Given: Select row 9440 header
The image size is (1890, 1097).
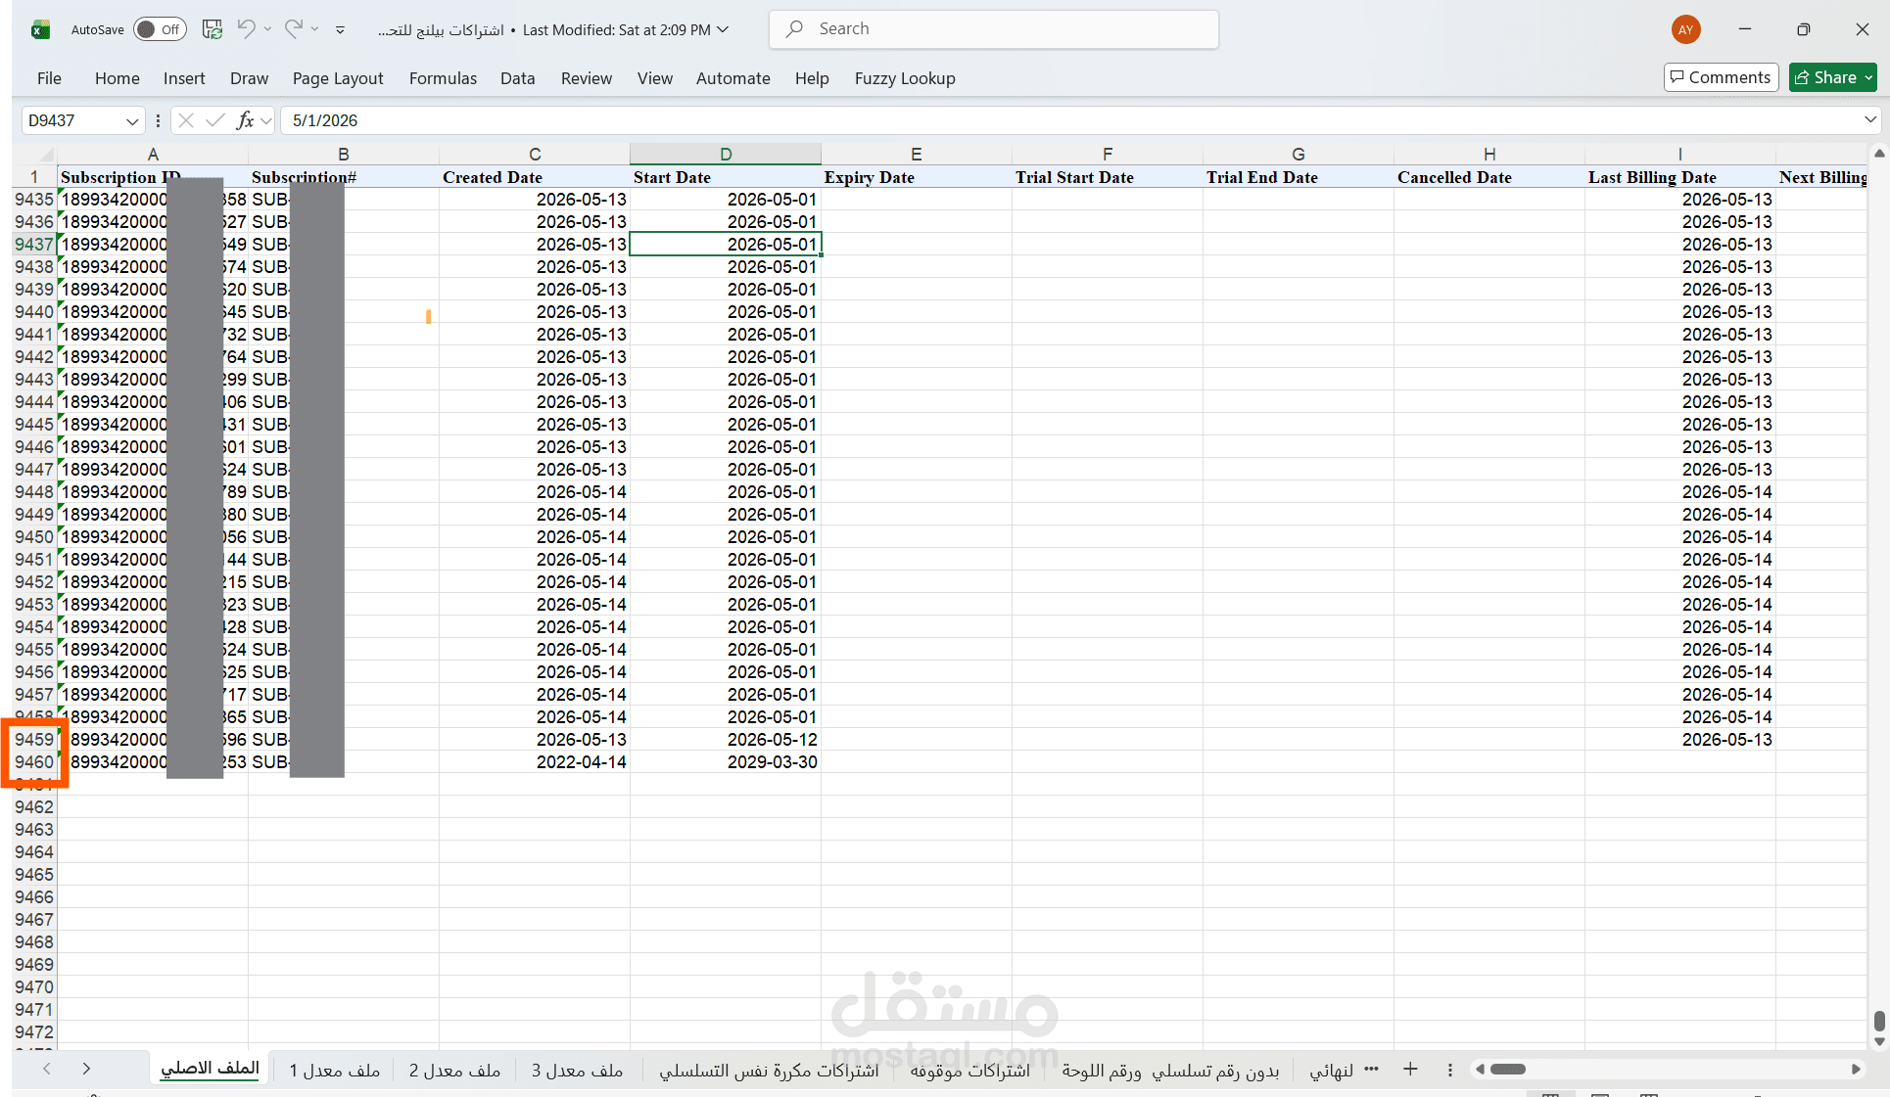Looking at the screenshot, I should 34,312.
